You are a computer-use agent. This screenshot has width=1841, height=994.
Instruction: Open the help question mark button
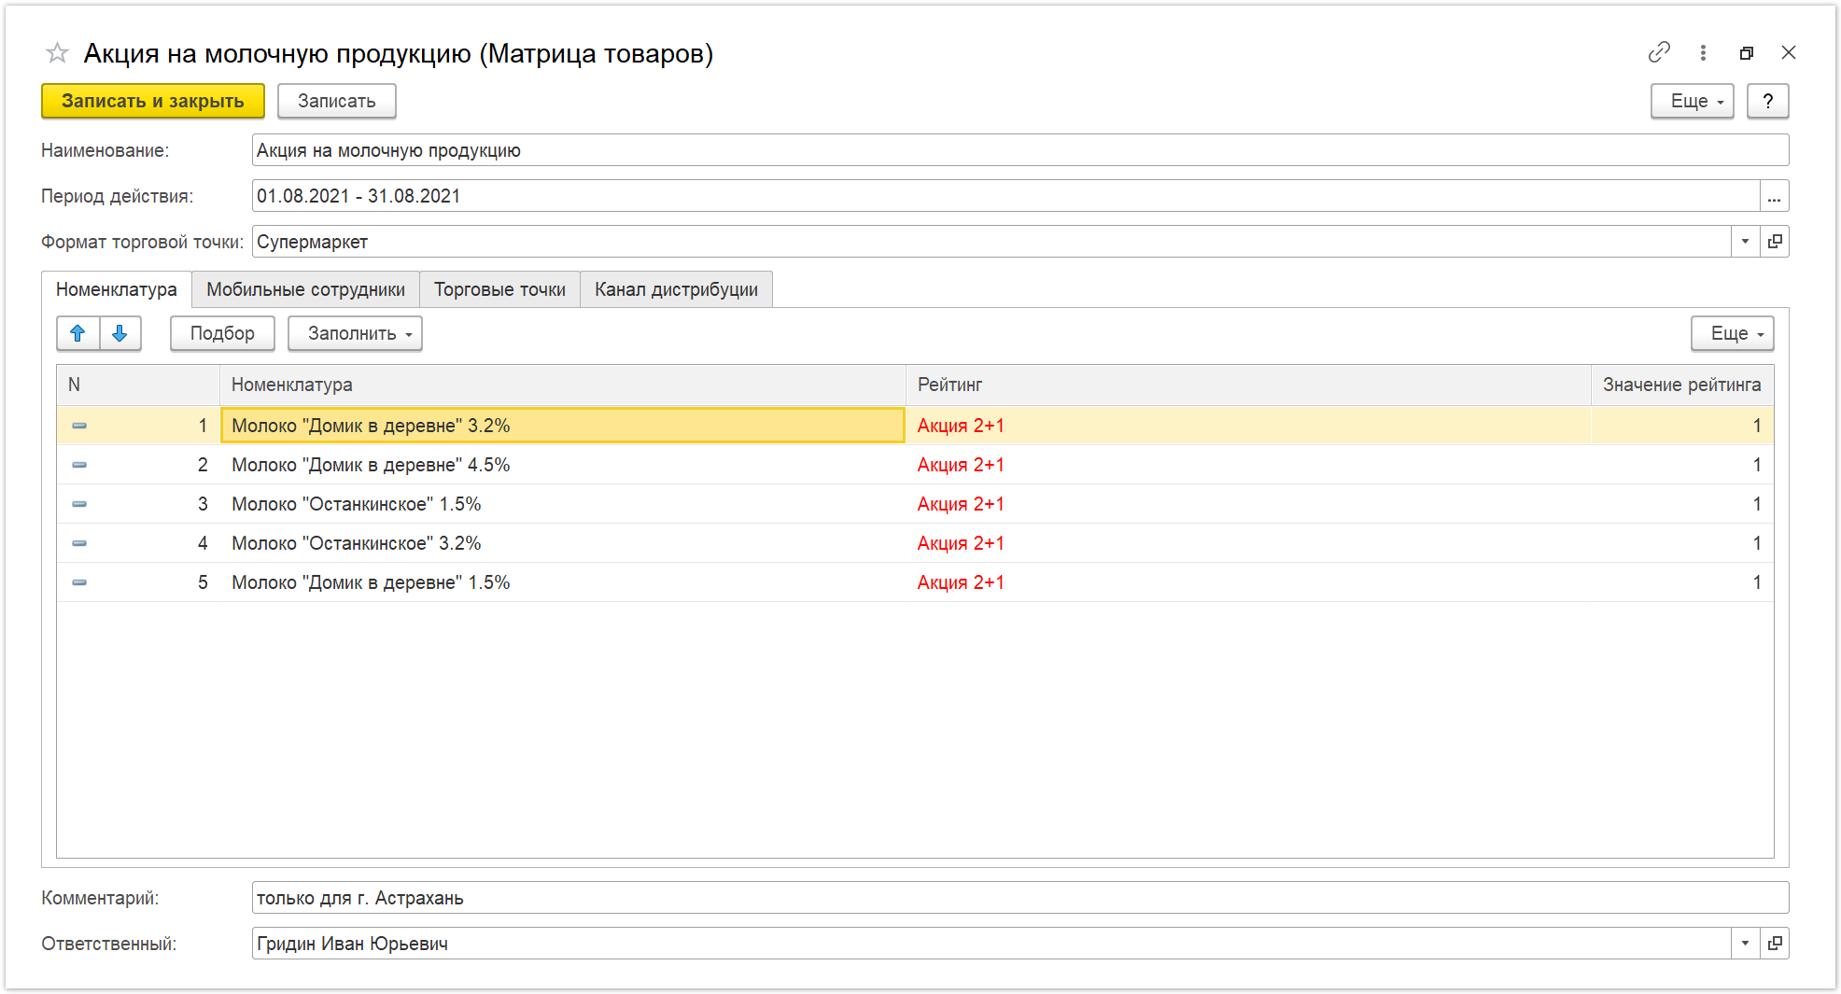pos(1767,101)
